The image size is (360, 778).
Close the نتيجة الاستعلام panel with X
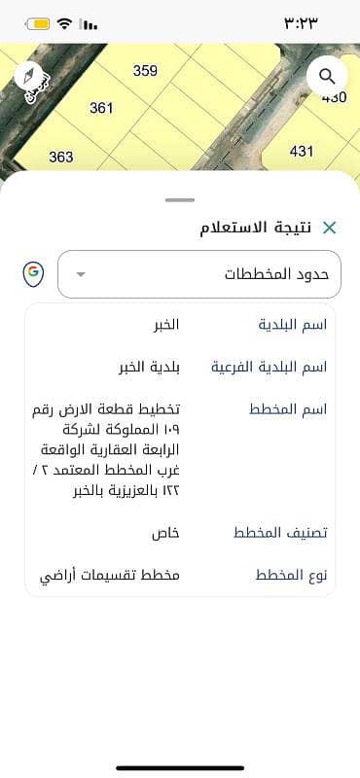point(329,228)
